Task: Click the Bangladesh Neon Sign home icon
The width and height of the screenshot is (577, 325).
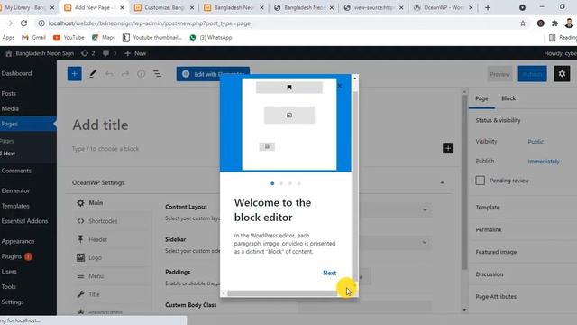Action: [x=9, y=53]
